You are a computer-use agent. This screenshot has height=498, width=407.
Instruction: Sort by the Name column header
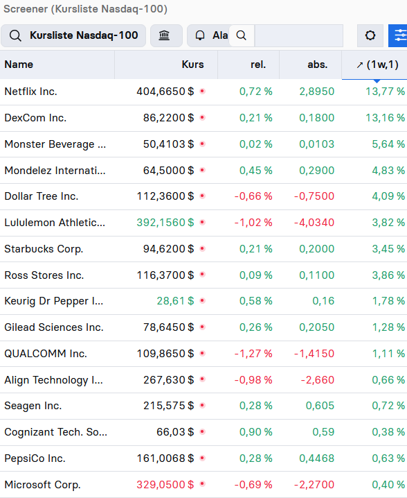tap(57, 65)
